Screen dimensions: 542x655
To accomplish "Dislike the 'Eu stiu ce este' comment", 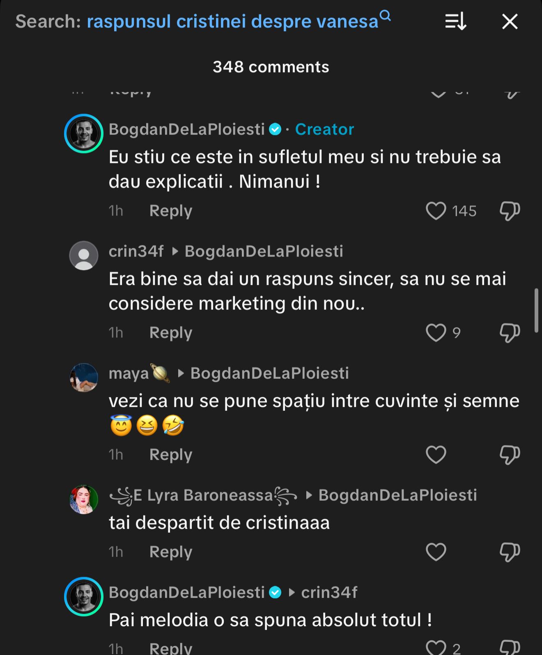I will (x=510, y=211).
